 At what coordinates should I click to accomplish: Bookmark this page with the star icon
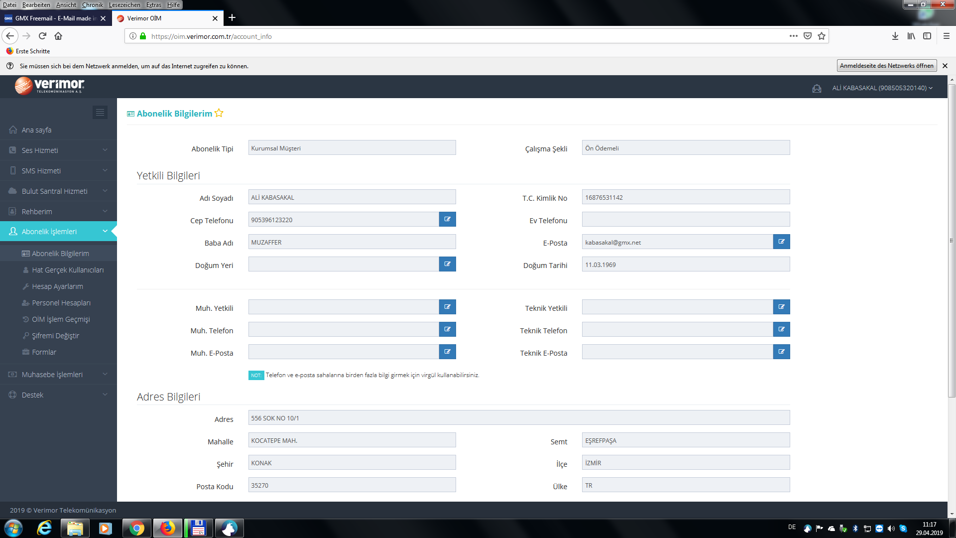tap(822, 36)
